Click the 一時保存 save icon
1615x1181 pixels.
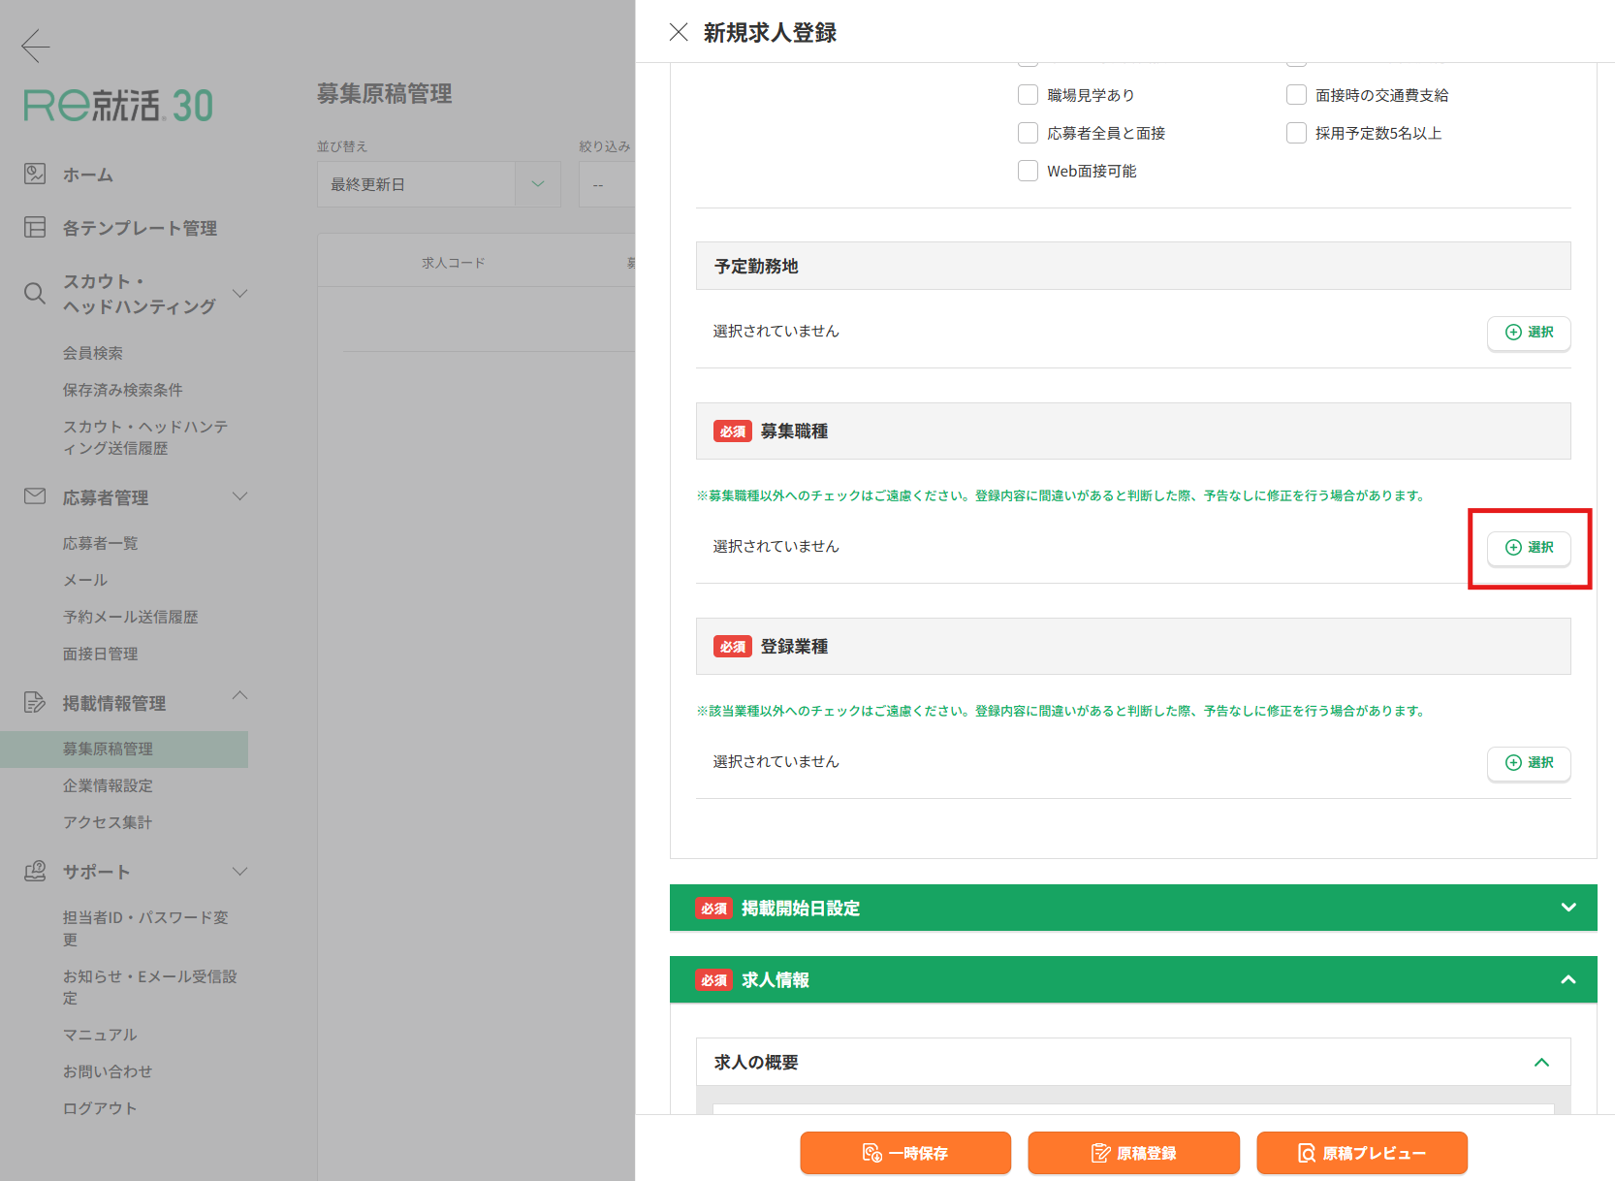pos(871,1153)
